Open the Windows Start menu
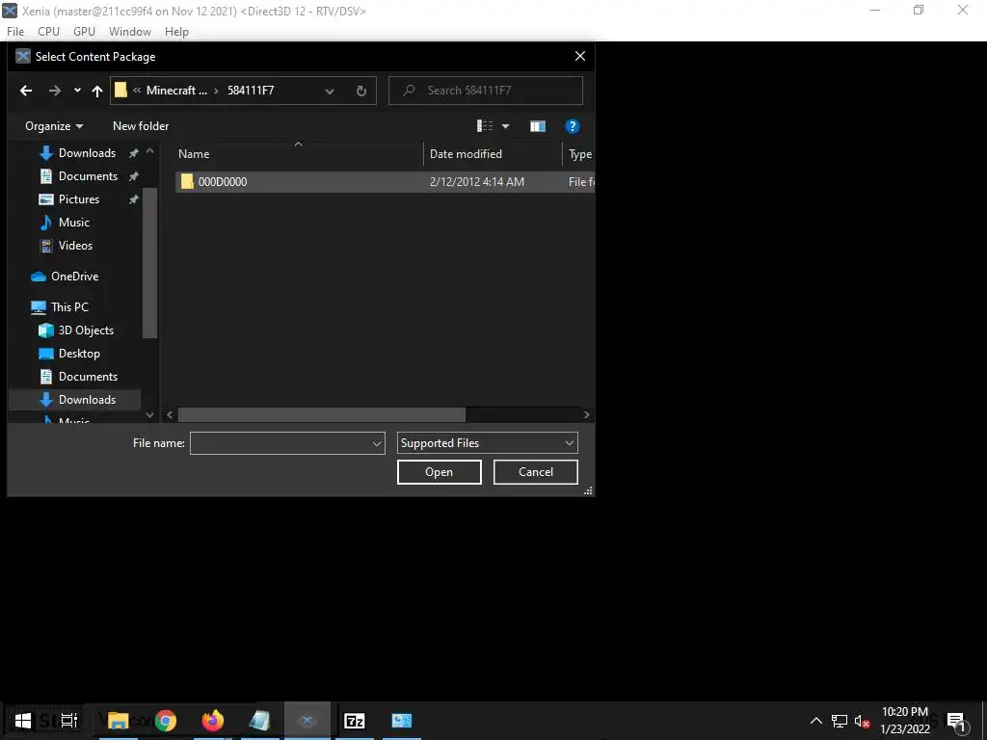 pyautogui.click(x=23, y=721)
